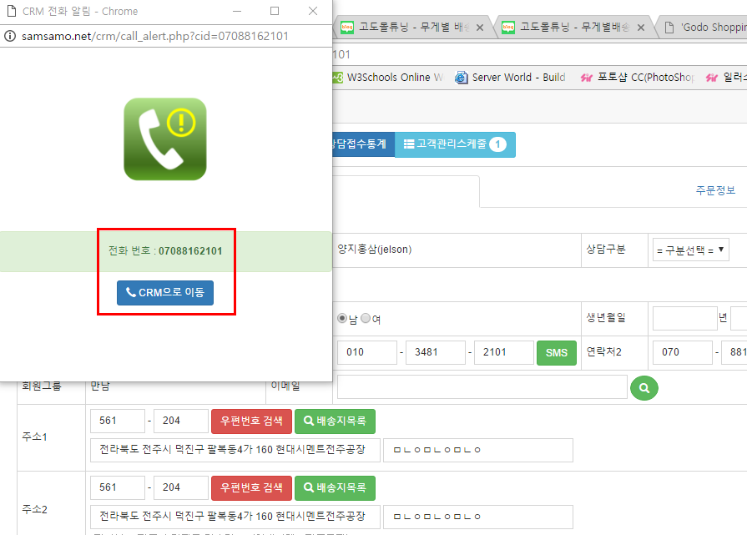The height and width of the screenshot is (535, 747).
Task: Click the 생년월일 year input field
Action: click(x=683, y=319)
